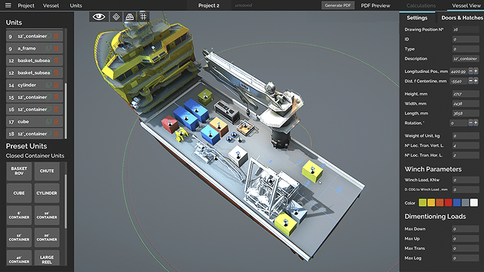Add a CYLINDER preset unit
The width and height of the screenshot is (484, 272).
[x=47, y=193]
